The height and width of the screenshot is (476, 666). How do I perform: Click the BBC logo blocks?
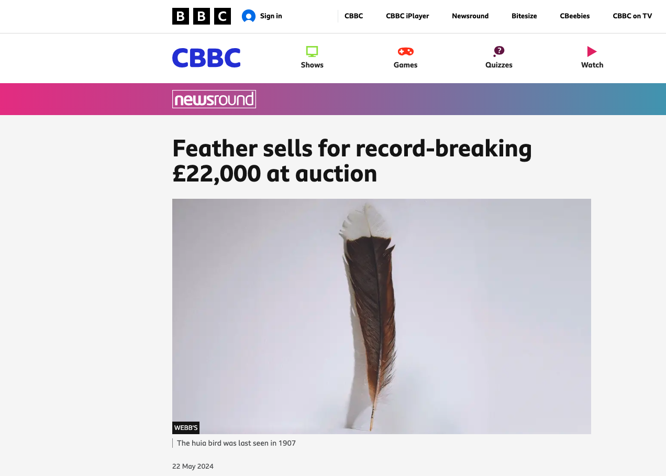coord(202,16)
